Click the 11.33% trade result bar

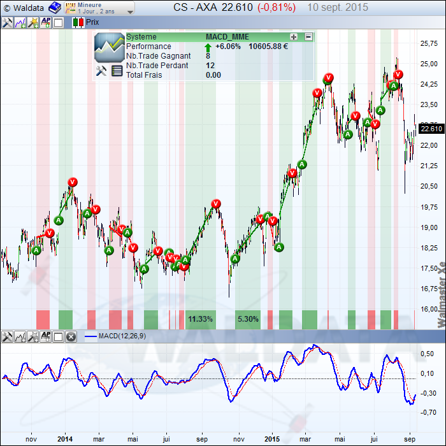pyautogui.click(x=201, y=319)
